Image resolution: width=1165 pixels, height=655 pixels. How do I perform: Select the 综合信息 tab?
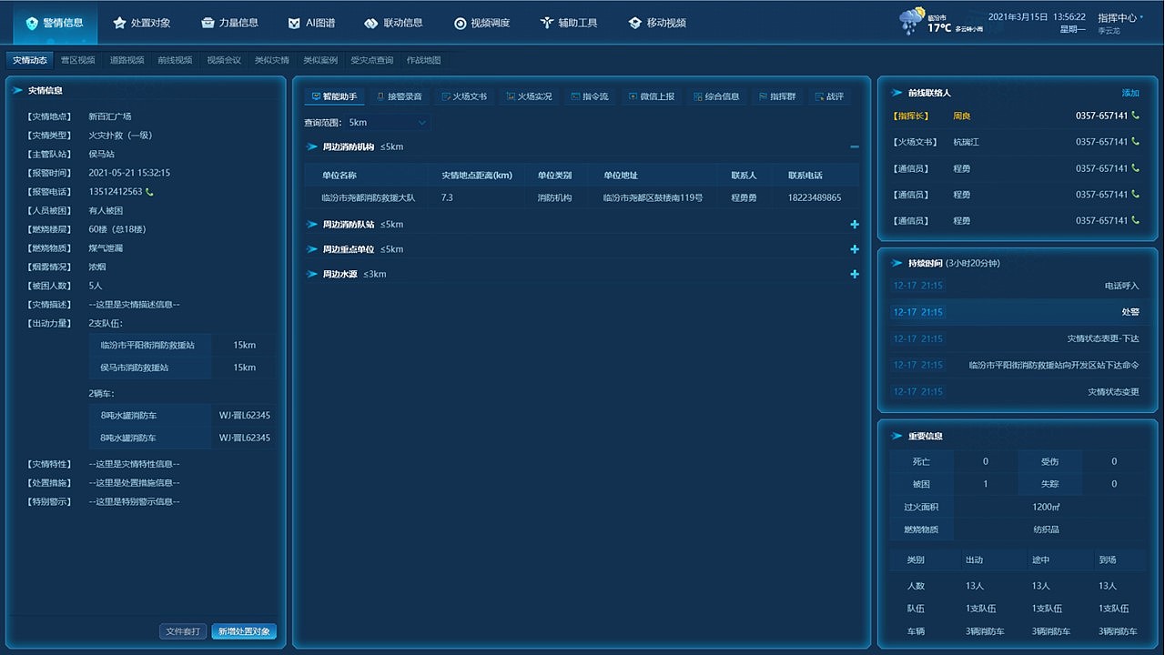click(716, 96)
